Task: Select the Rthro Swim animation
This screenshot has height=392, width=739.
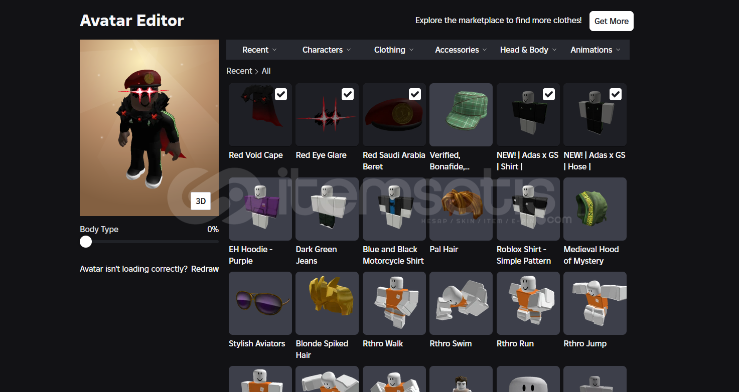Action: point(461,303)
